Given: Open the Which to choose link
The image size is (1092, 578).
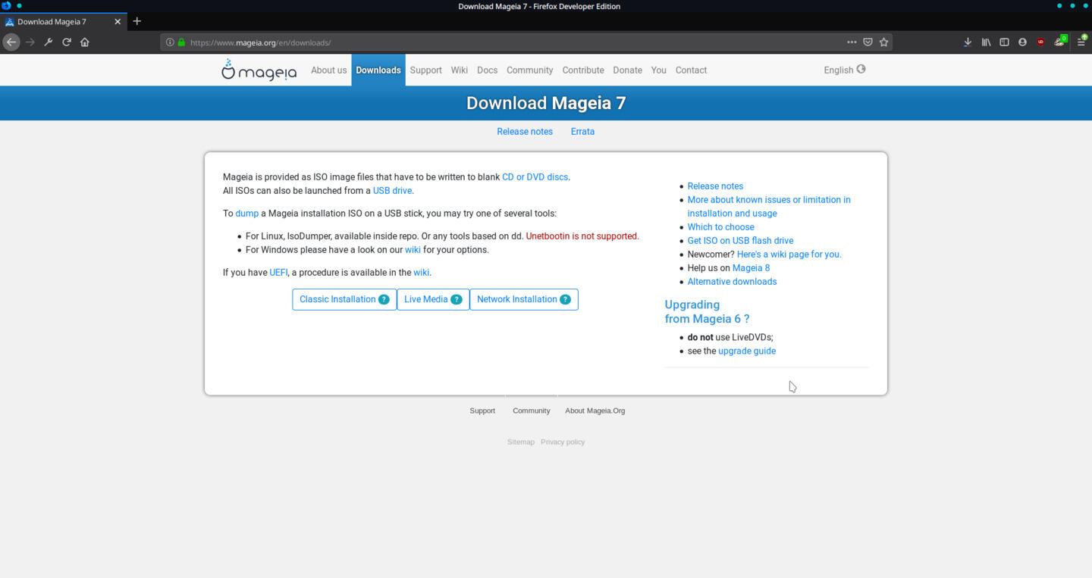Looking at the screenshot, I should [x=720, y=227].
